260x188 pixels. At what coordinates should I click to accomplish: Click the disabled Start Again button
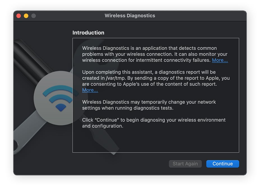(x=185, y=164)
